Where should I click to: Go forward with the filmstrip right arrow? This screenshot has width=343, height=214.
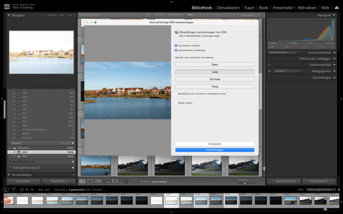(x=32, y=190)
